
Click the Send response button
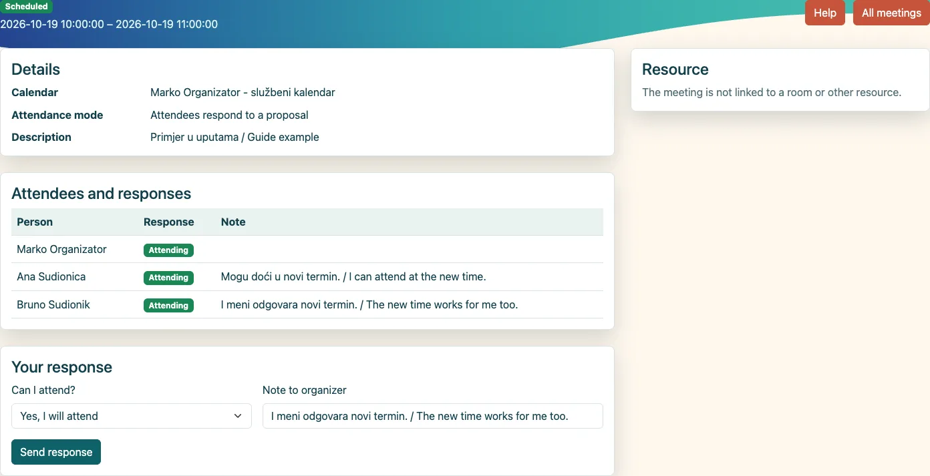pos(56,452)
